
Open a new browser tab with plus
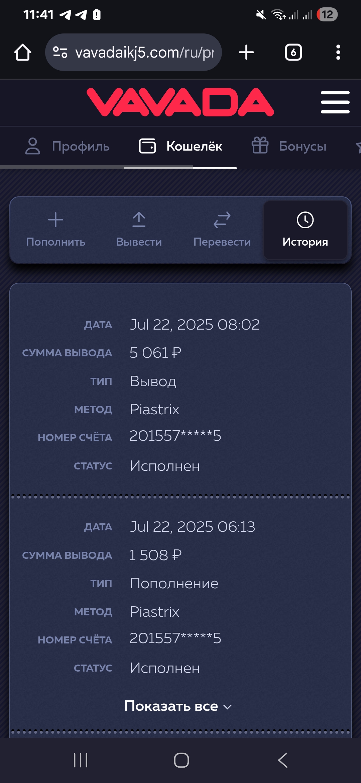[x=246, y=53]
